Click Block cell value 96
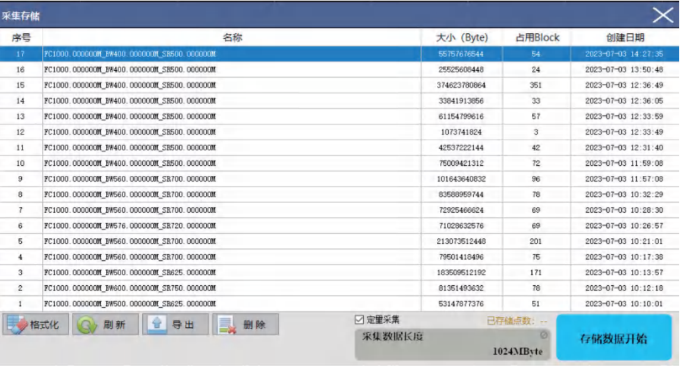 [x=536, y=179]
